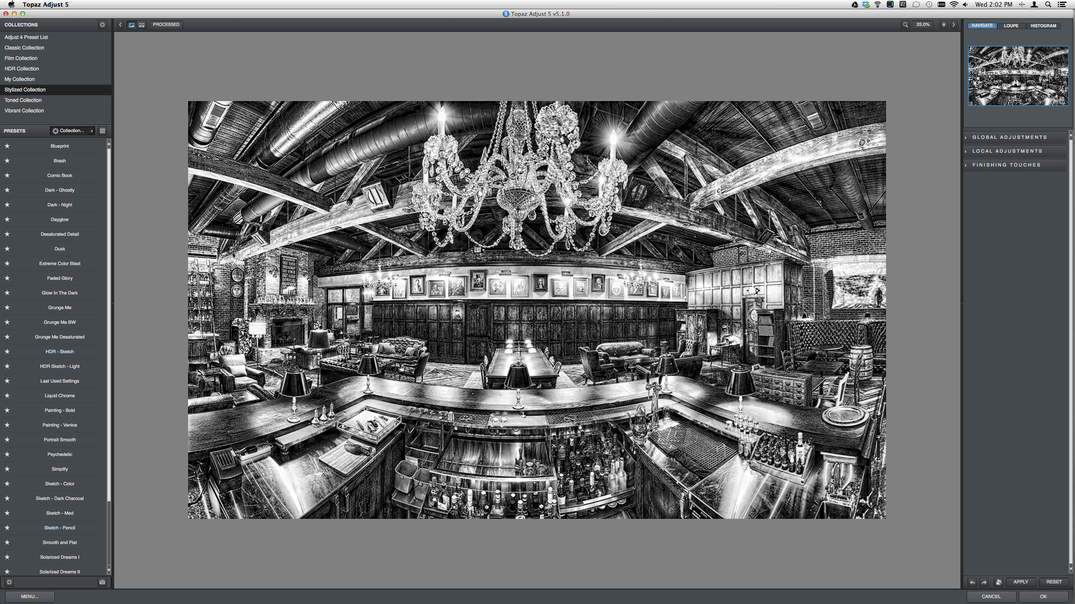The image size is (1075, 604).
Task: Toggle favorite star for Dusk preset
Action: pyautogui.click(x=7, y=249)
